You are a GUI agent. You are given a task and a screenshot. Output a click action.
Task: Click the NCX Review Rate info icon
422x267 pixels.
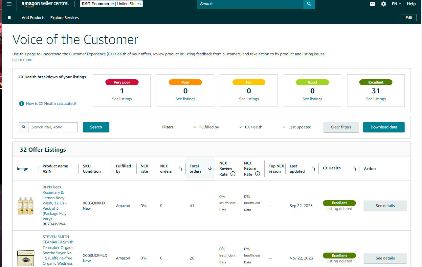[x=233, y=174]
